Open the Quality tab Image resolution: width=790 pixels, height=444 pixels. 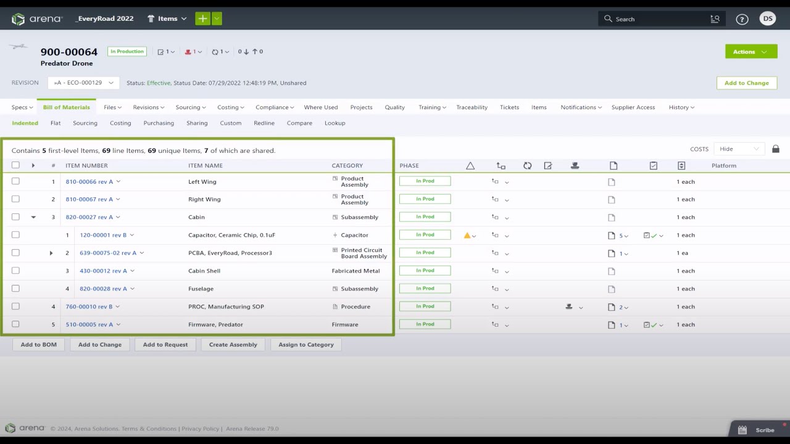[395, 107]
